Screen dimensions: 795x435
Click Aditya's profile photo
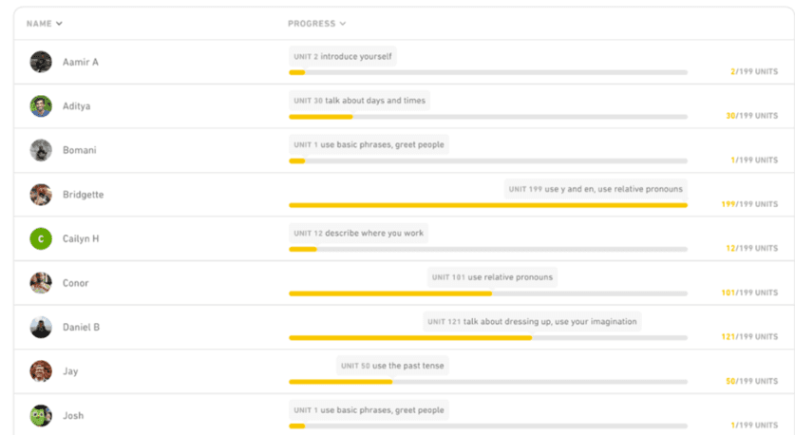tap(41, 106)
